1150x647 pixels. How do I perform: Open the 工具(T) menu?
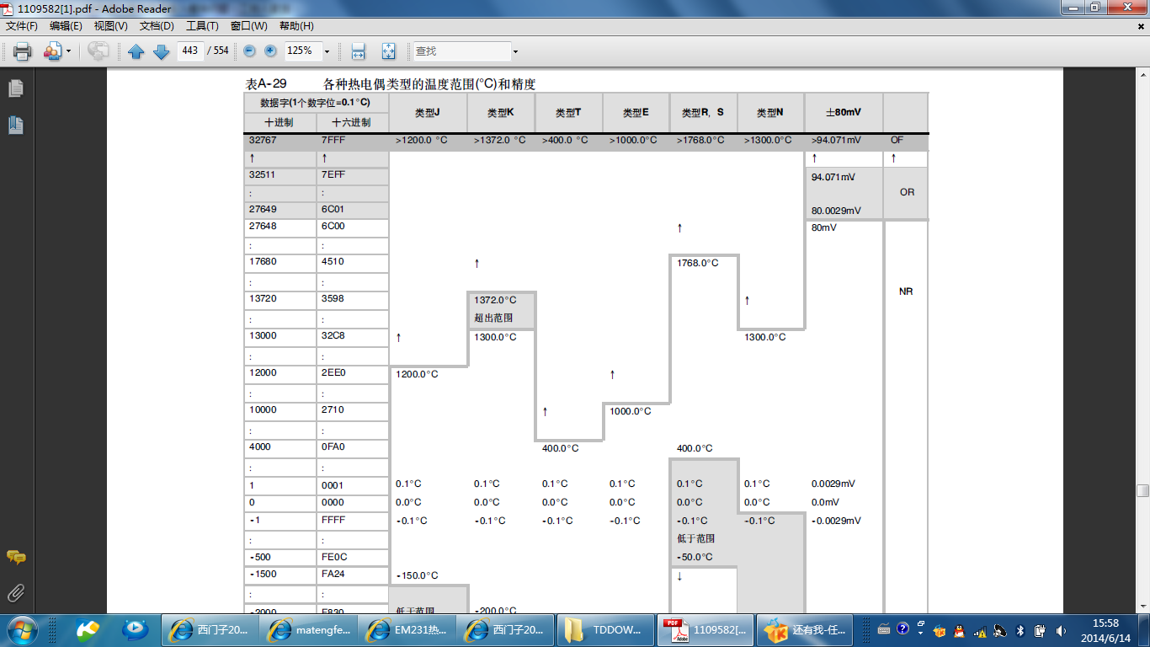pyautogui.click(x=202, y=26)
